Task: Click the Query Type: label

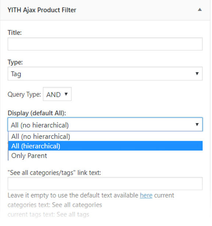Action: (x=24, y=94)
